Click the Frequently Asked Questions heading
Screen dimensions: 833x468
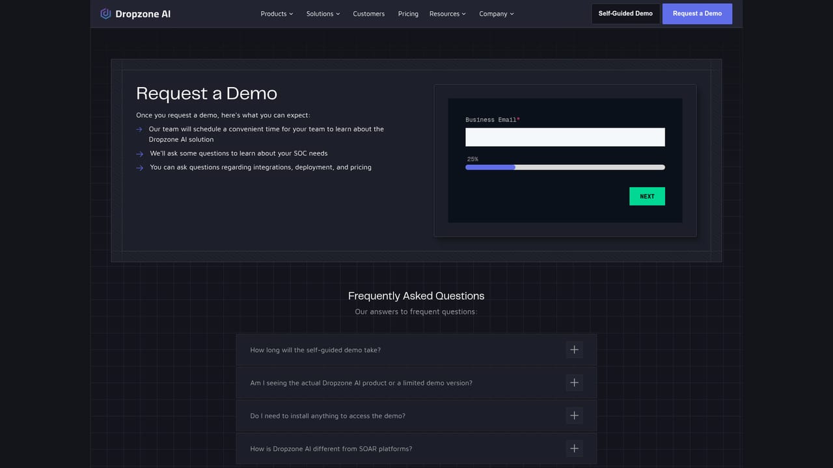click(416, 296)
